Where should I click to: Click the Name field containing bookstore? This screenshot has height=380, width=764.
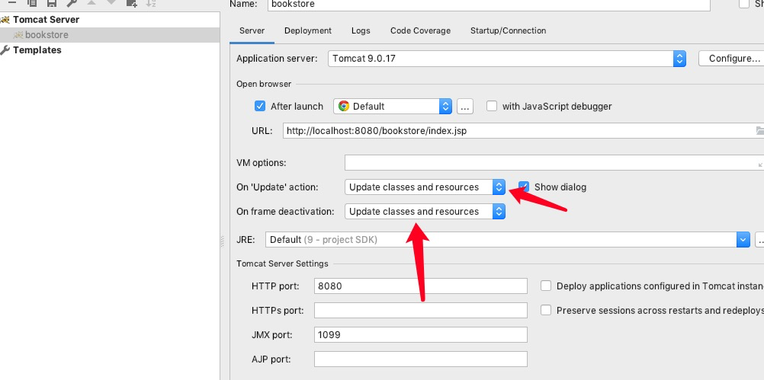489,5
